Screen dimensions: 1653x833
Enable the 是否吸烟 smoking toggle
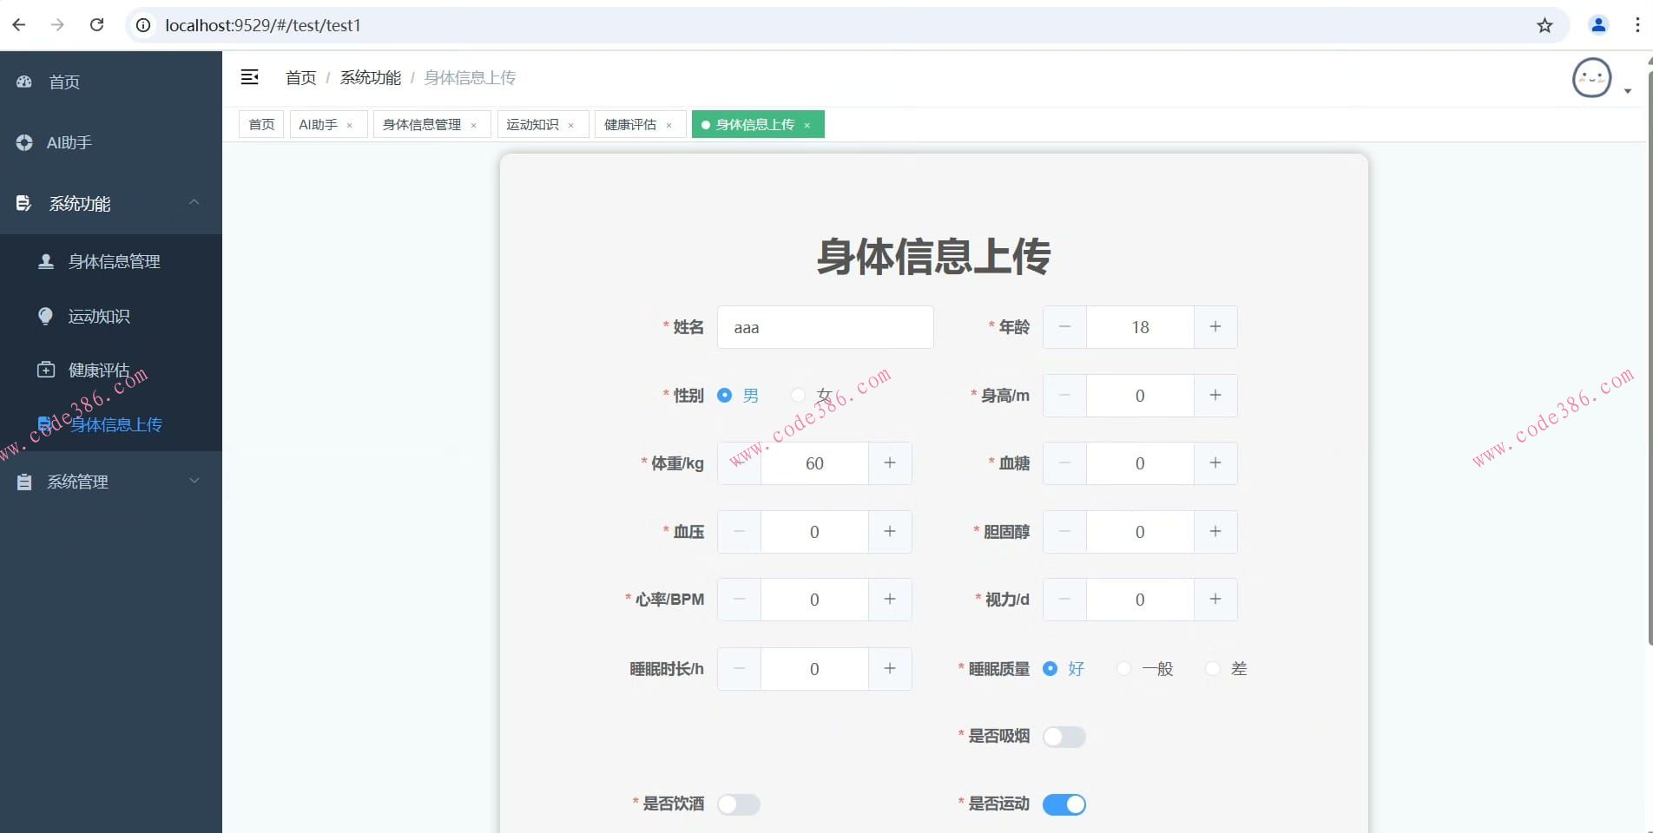coord(1064,737)
